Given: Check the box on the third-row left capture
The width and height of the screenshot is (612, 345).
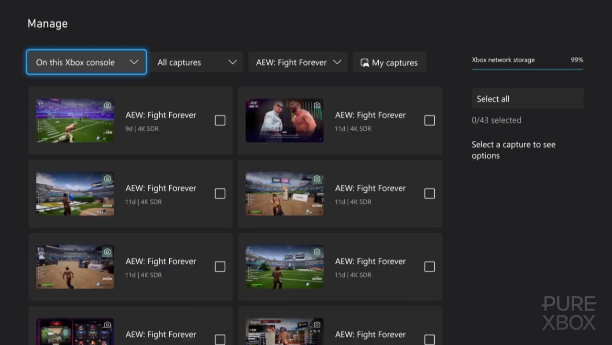Looking at the screenshot, I should pos(220,267).
